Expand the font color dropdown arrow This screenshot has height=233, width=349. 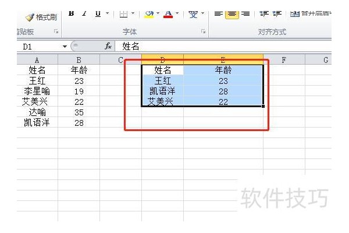click(177, 13)
